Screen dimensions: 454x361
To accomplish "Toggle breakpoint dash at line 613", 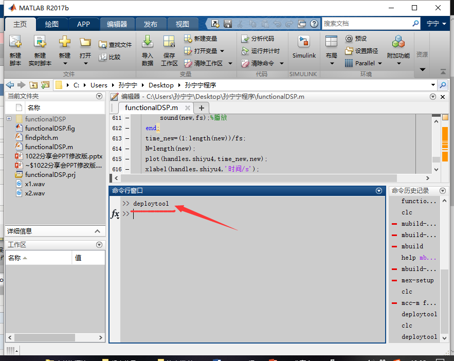I will (x=127, y=138).
